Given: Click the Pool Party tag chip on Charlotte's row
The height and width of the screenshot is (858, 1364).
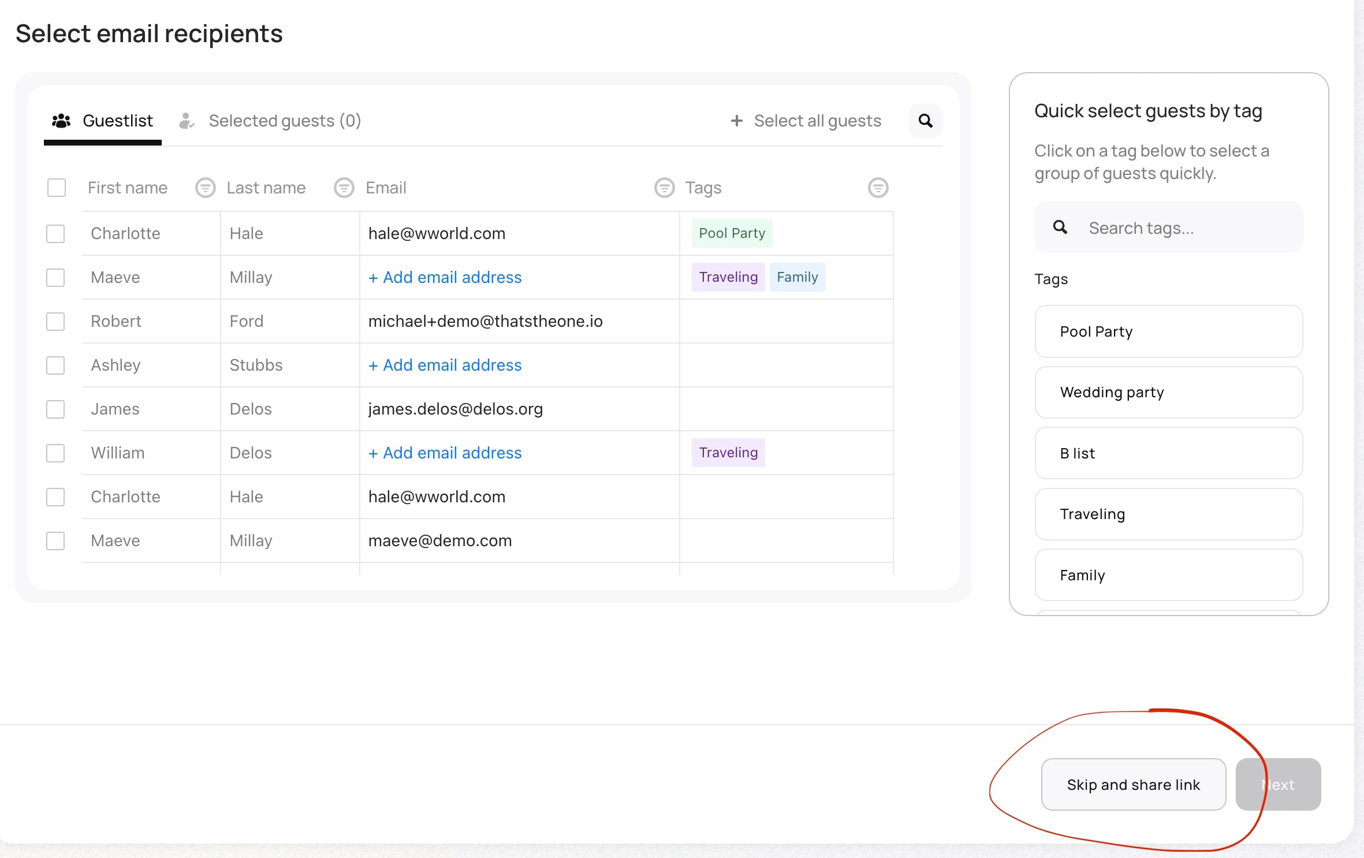Looking at the screenshot, I should point(732,233).
